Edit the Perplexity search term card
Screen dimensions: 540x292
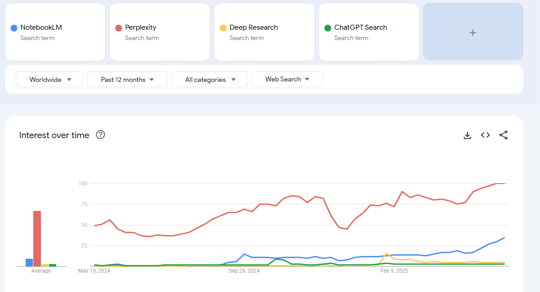[160, 31]
